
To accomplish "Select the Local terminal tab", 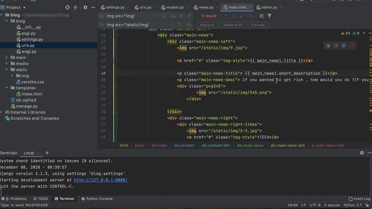I will [29, 153].
